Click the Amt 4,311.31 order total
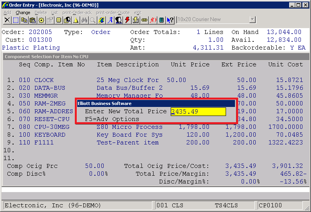The image size is (311, 212). coord(208,48)
